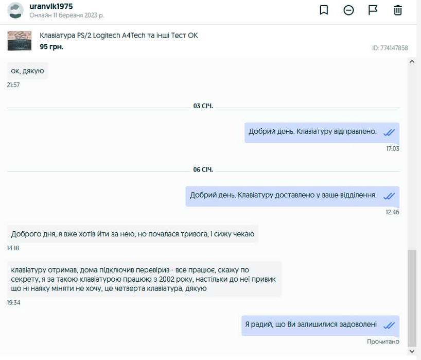Click read checkmarks on the доставлено у ваше відділення message
This screenshot has height=360, width=421.
tap(389, 196)
